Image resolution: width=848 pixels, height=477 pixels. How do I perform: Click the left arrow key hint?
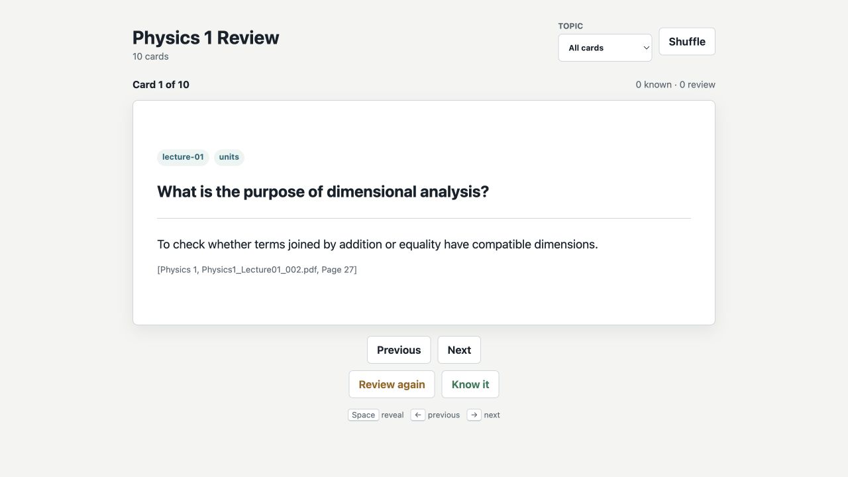click(417, 415)
